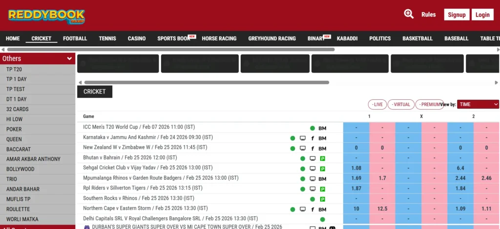500x229 pixels.
Task: Click TV icon for Karnataka v Jammu And Kashmir
Action: [303, 138]
